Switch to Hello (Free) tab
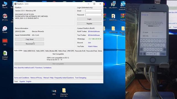The image size is (177, 99). tap(62, 51)
